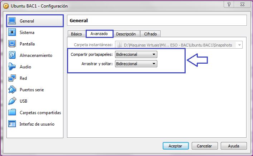Open the Arrastrar y soltar dropdown
253x156 pixels.
click(136, 64)
